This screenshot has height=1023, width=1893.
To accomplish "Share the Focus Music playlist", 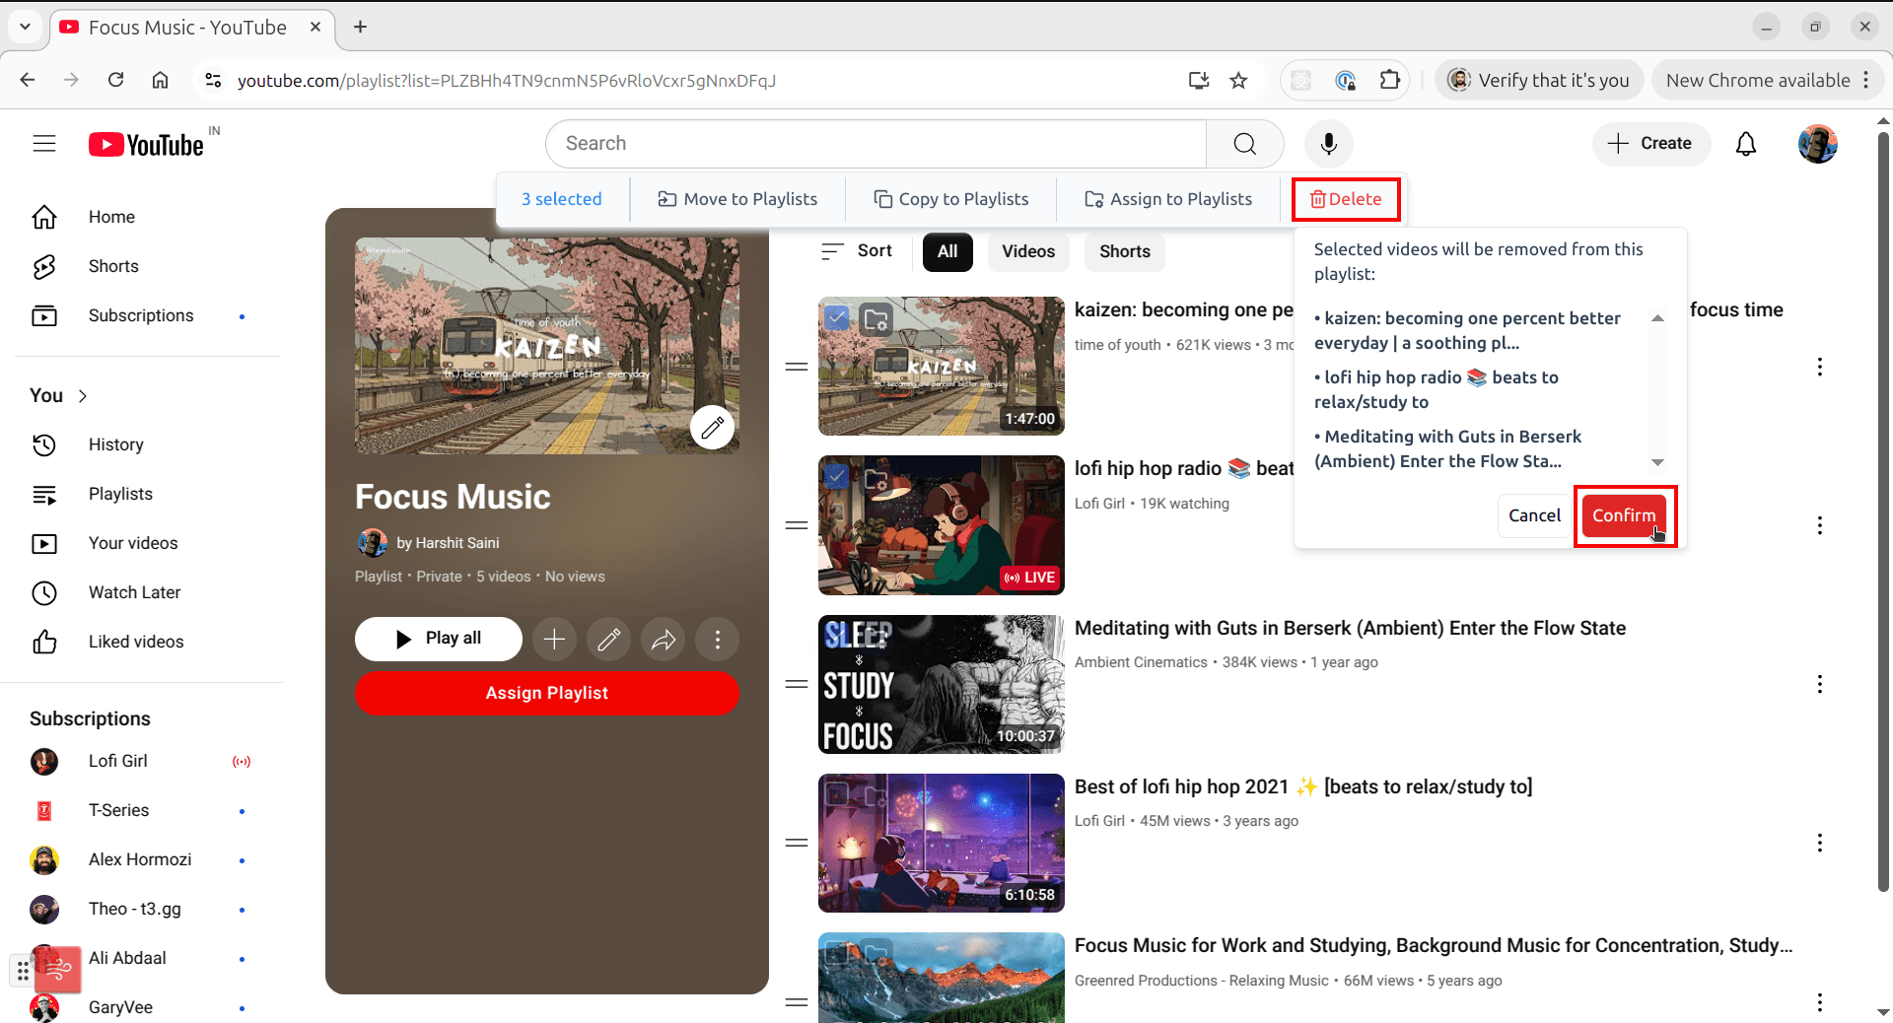I will 663,640.
